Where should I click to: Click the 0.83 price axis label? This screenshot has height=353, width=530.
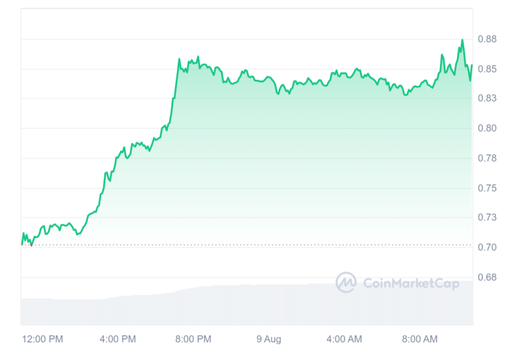click(x=487, y=98)
